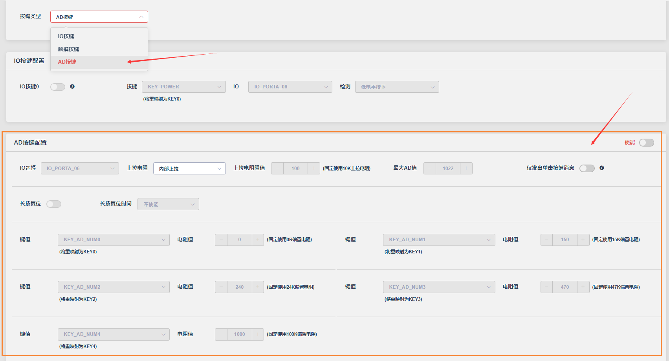Increase the KEY_AD_NUM0 电阻值 with plus
Screen dimensions: 669x361
pos(258,240)
